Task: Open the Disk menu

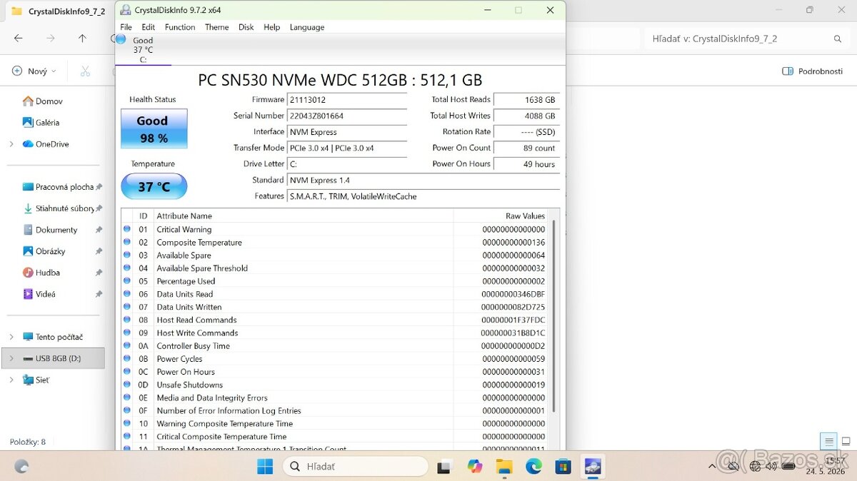Action: [246, 27]
